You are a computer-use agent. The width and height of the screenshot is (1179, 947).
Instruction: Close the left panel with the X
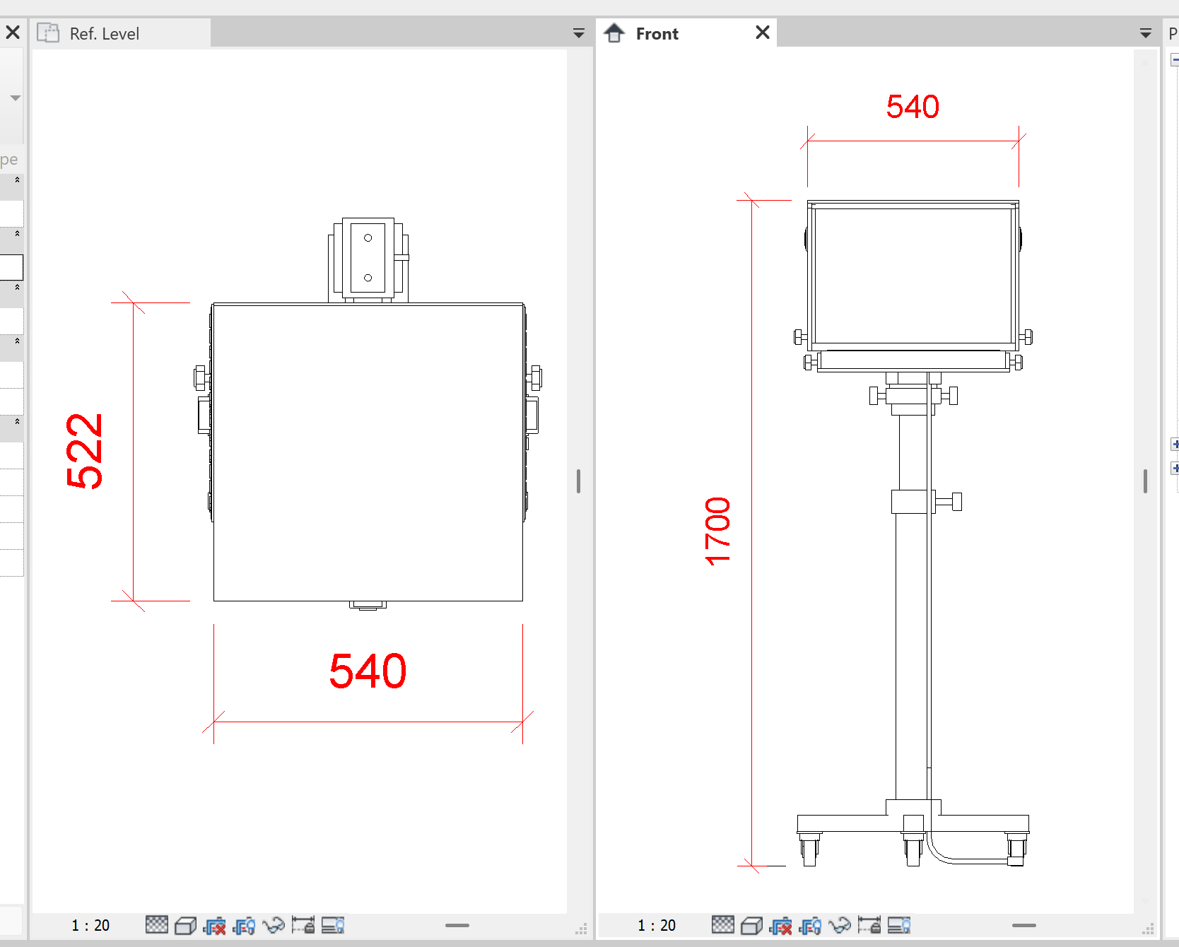click(12, 33)
